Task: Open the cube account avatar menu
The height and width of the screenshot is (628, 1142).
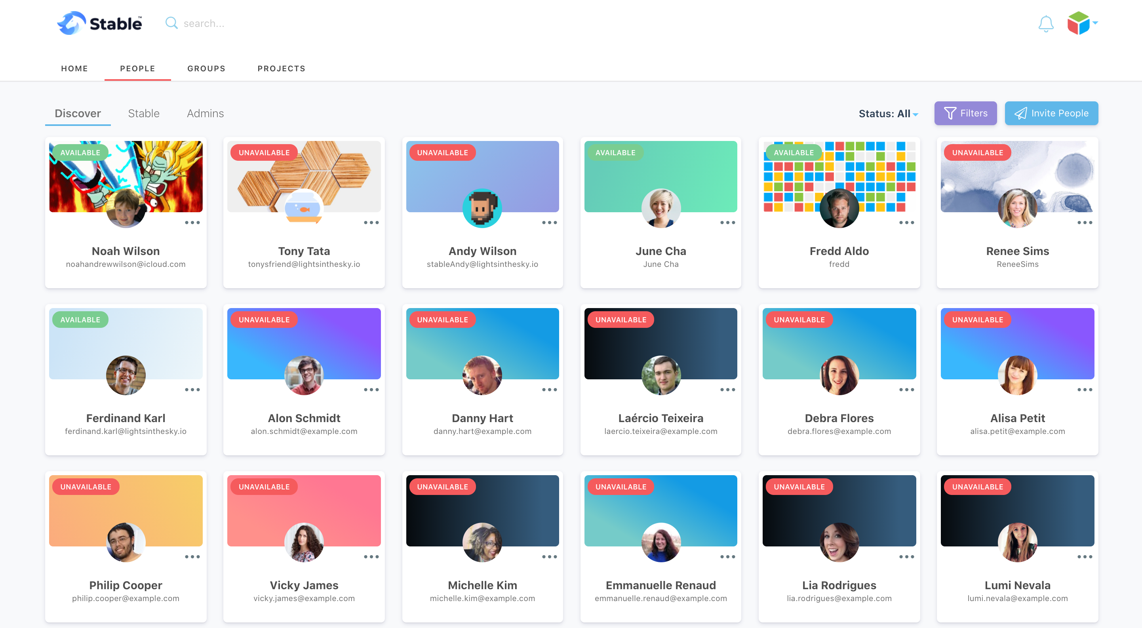Action: click(1082, 23)
